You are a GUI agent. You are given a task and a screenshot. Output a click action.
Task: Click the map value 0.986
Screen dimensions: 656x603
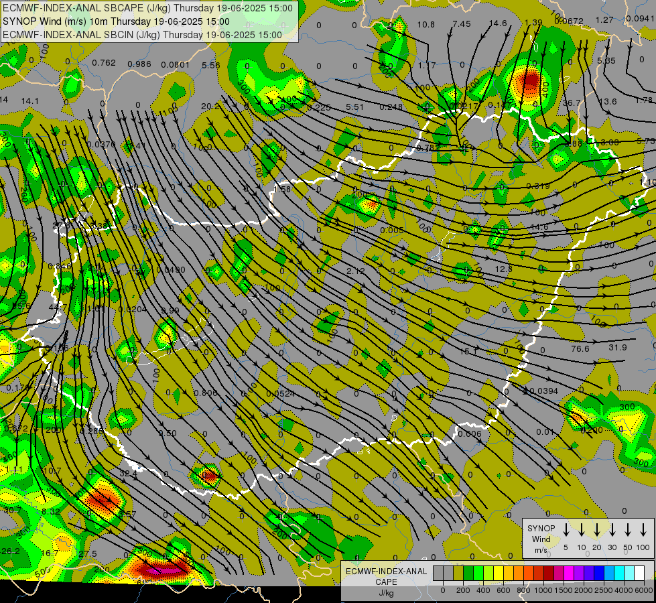(139, 64)
